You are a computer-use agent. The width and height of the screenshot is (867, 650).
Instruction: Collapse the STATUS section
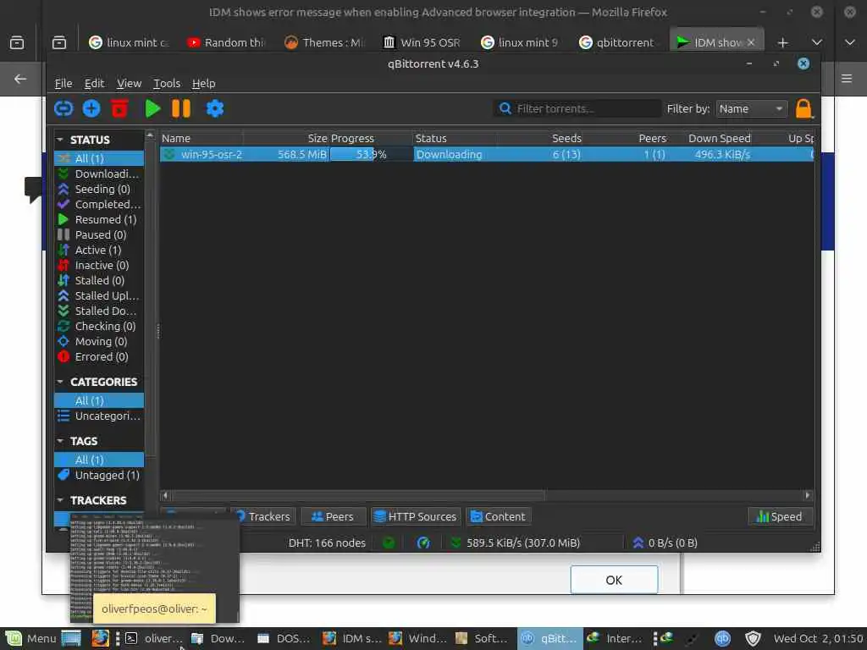60,140
